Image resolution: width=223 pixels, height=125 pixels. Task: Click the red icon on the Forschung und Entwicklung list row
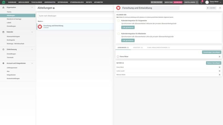point(40,27)
